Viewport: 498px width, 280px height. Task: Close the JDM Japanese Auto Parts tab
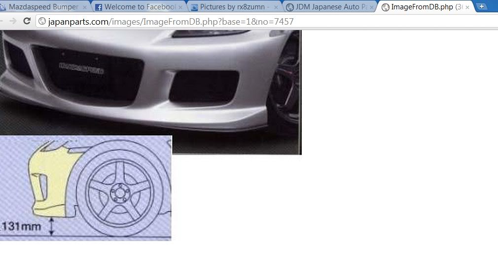click(371, 7)
